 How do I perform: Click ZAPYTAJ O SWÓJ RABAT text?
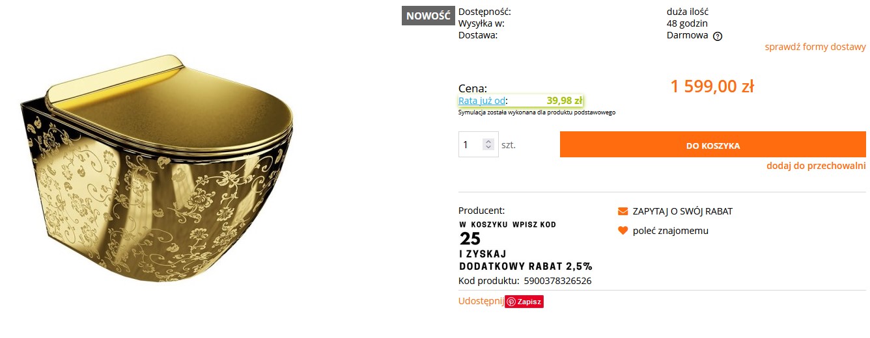point(682,211)
